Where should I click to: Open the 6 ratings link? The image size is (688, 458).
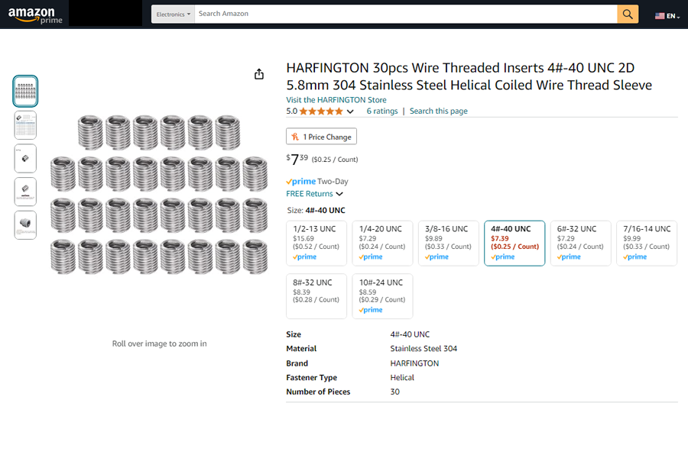pyautogui.click(x=382, y=111)
